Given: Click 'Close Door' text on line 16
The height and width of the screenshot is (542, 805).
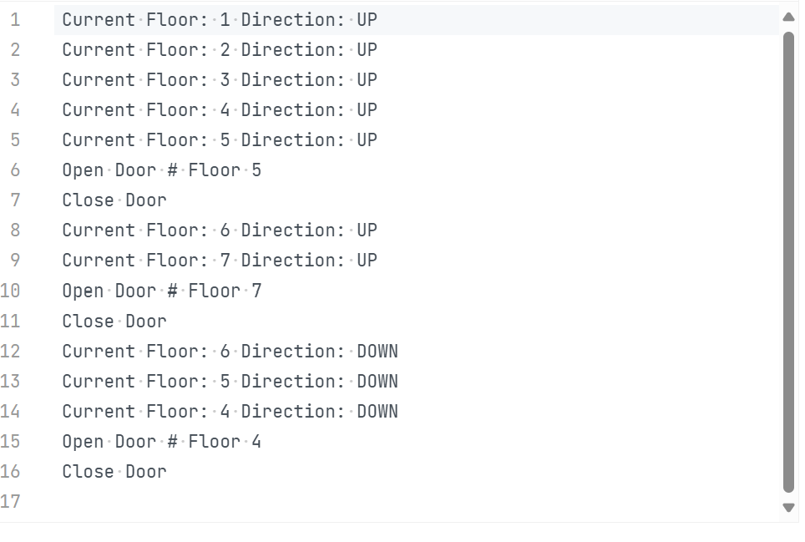Looking at the screenshot, I should click(x=114, y=472).
